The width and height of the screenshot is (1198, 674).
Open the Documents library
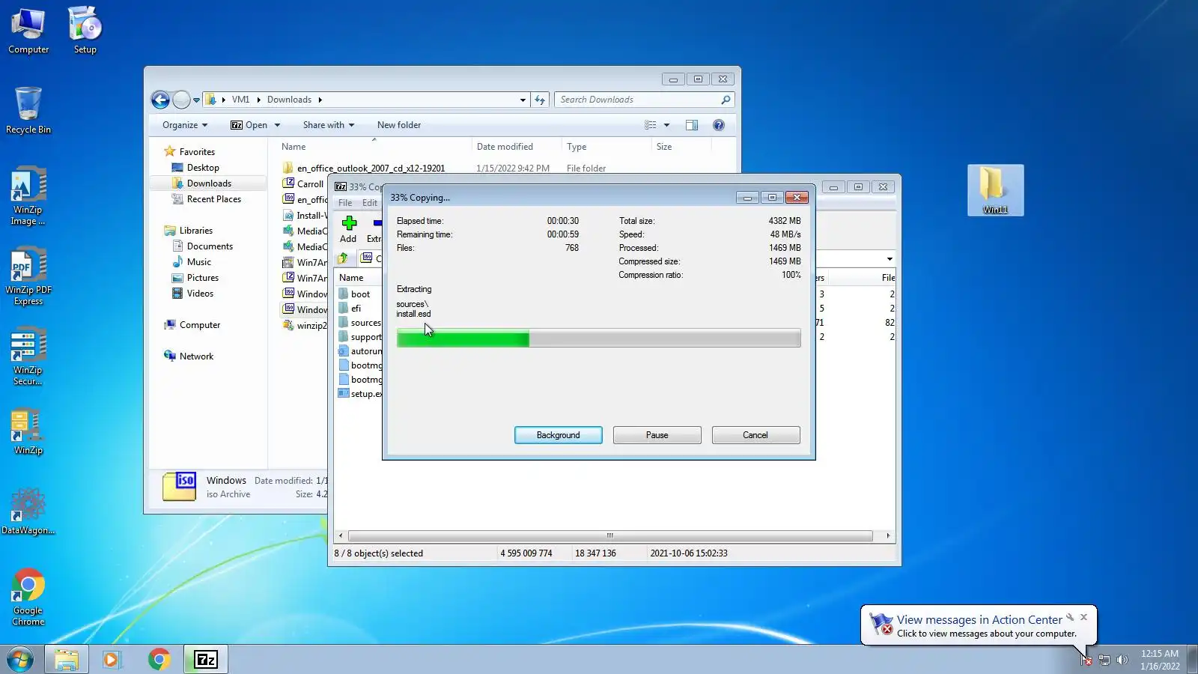pos(210,246)
